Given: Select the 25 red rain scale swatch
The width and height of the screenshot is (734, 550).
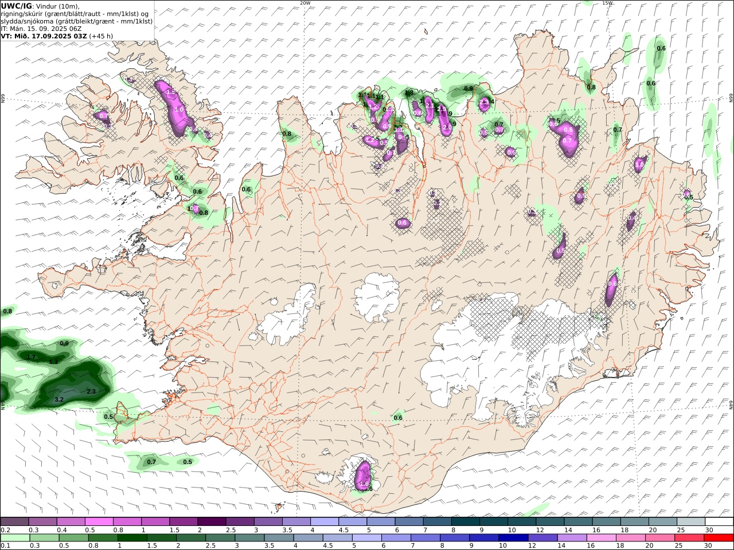Looking at the screenshot, I should click(x=689, y=538).
